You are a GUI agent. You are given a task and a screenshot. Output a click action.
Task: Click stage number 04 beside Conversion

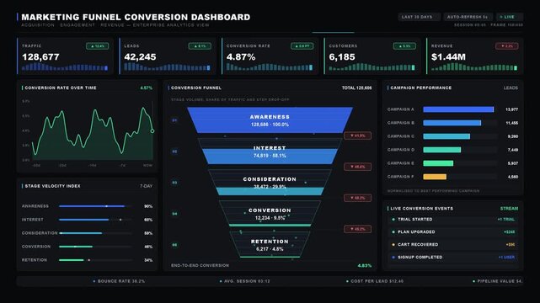tap(174, 214)
